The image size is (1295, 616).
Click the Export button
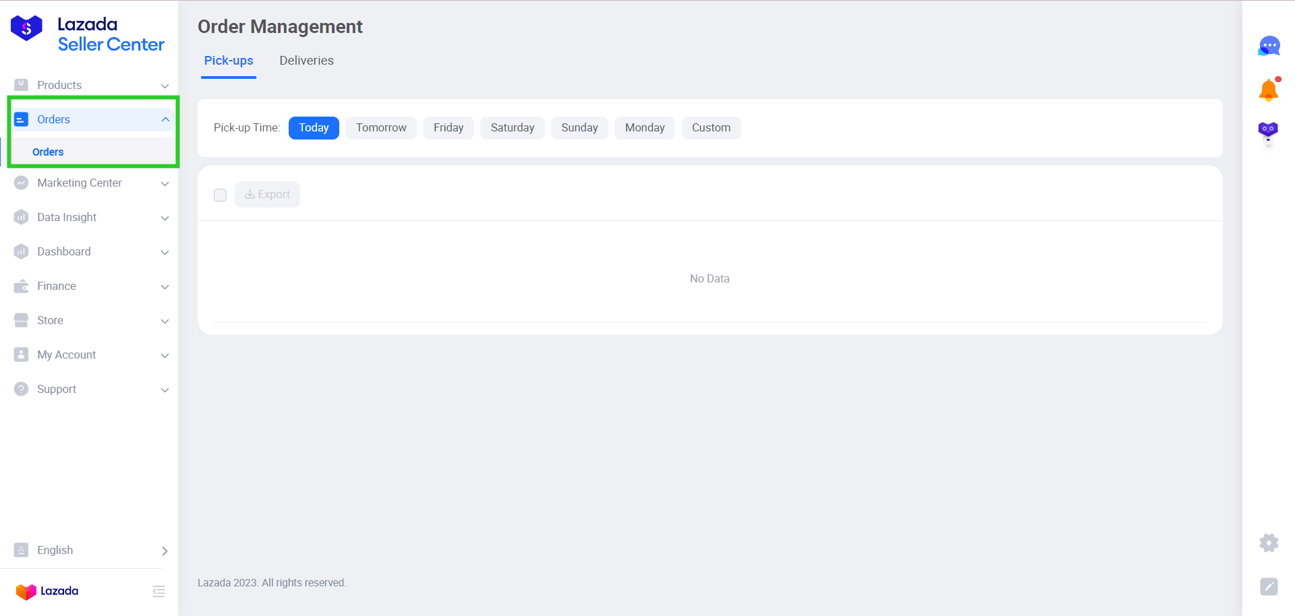(267, 195)
